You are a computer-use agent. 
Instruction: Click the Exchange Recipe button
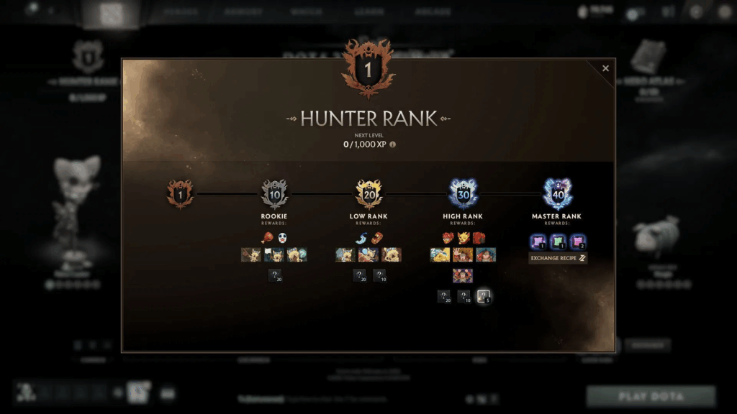click(558, 258)
